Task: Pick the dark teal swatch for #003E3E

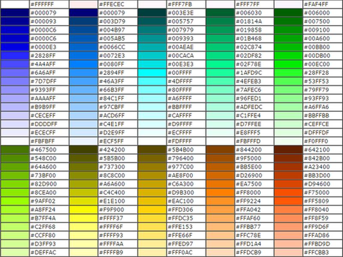Action: point(152,13)
